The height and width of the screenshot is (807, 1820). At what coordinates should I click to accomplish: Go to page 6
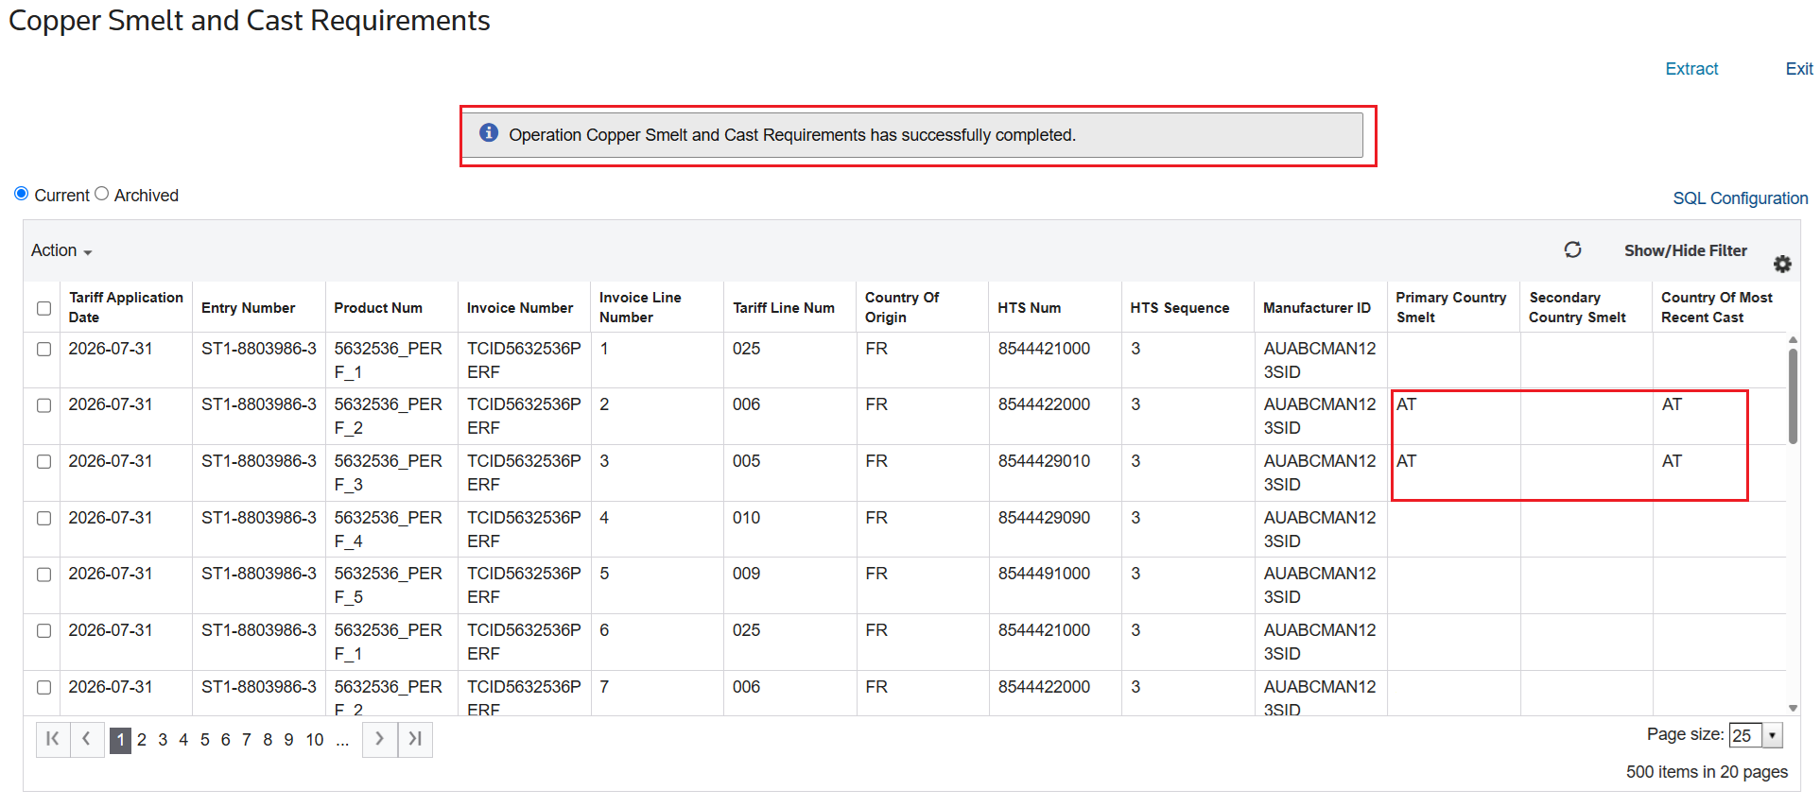(x=225, y=740)
